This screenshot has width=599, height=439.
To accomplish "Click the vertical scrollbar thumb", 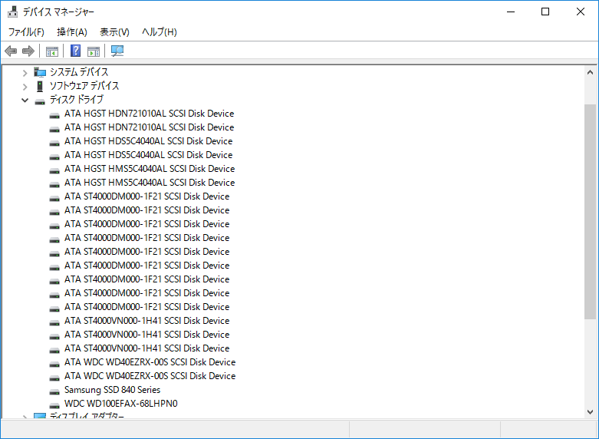I will 590,212.
